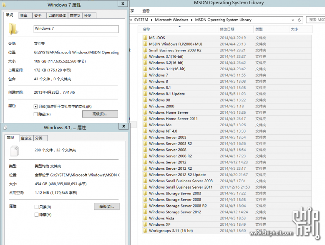325x245 pixels.
Task: Select Windows Server 2012 R2 Update folder icon
Action: [145, 175]
